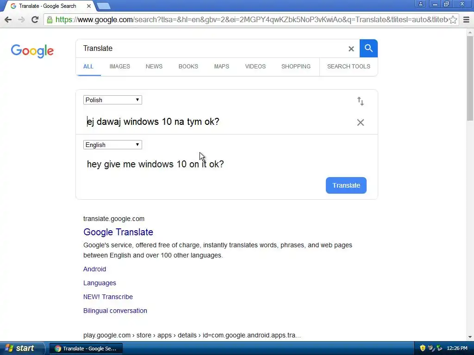Screen dimensions: 474x355
Task: Bookmark this page with star icon
Action: (453, 19)
